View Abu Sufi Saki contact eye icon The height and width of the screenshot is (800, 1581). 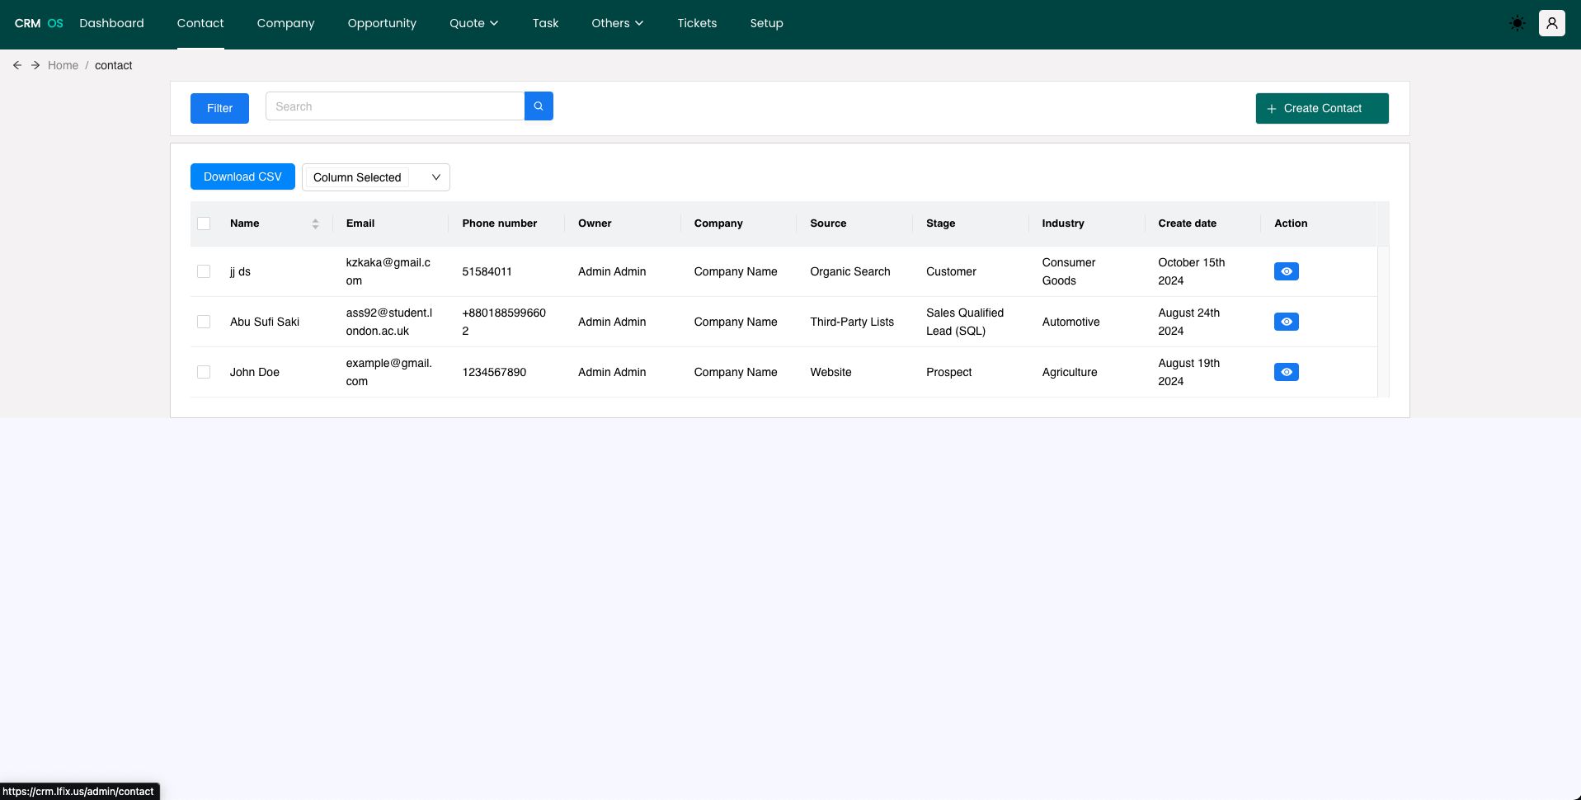1286,322
